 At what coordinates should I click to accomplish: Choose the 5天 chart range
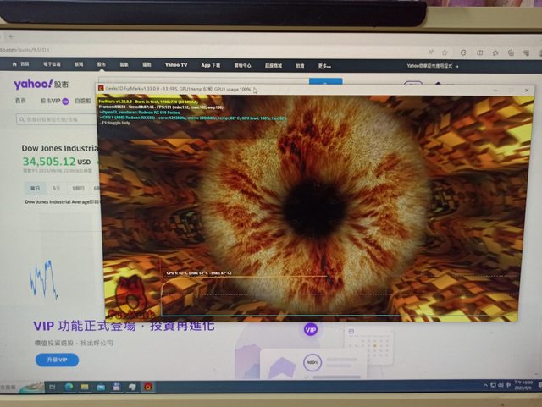[56, 188]
